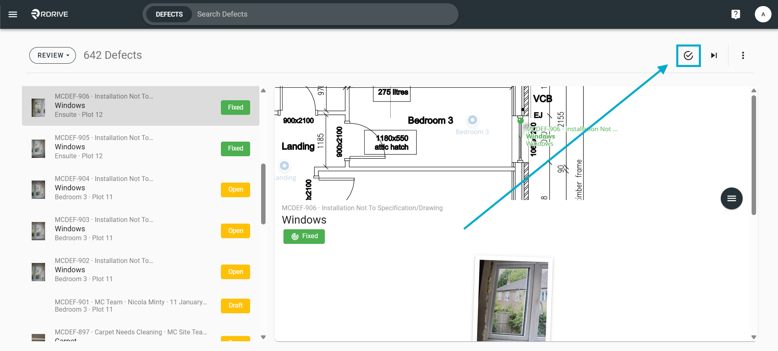
Task: Select defect MCDEF-905 in list
Action: pyautogui.click(x=140, y=147)
